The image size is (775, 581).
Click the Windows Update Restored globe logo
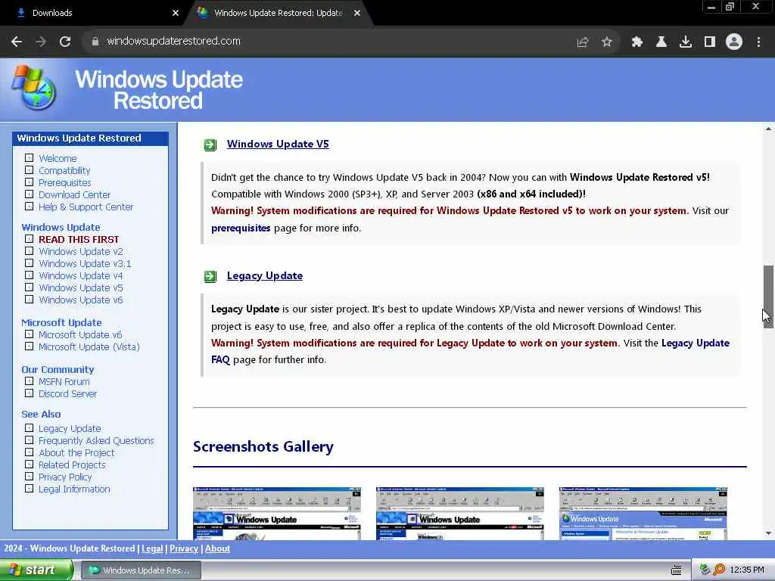pos(33,88)
